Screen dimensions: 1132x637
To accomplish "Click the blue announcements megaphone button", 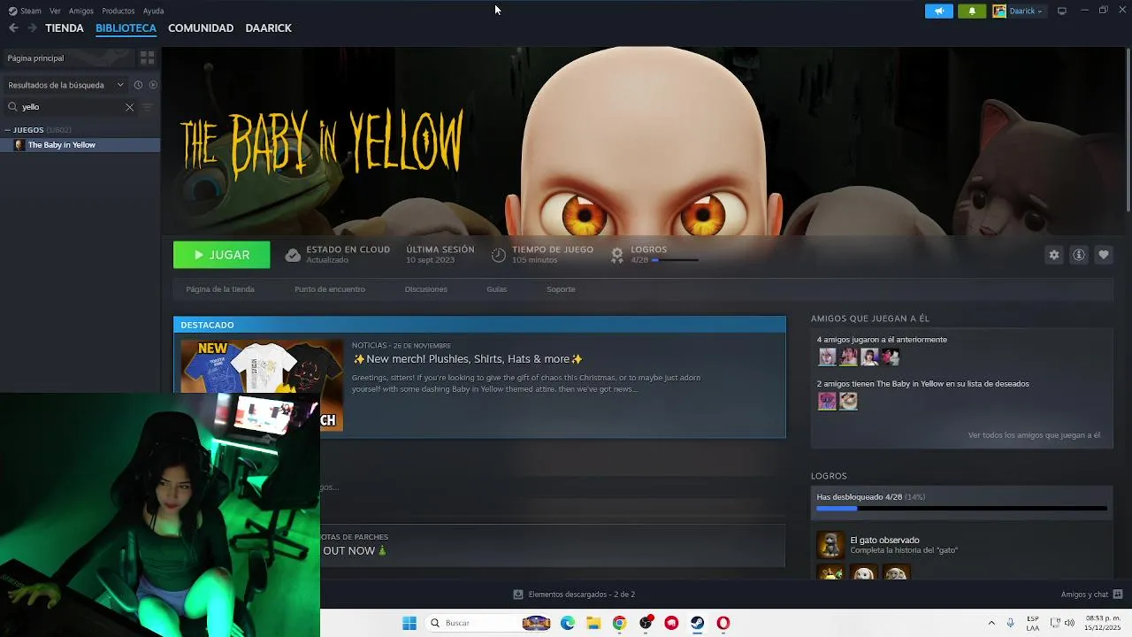I will 939,11.
